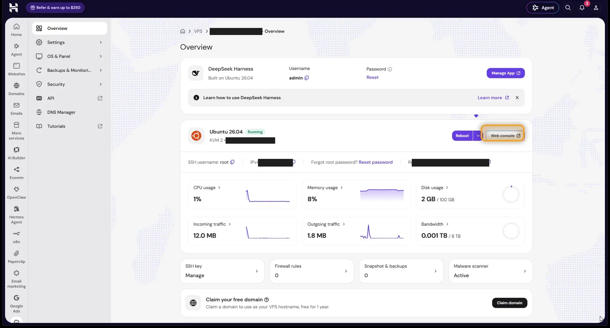Image resolution: width=610 pixels, height=328 pixels.
Task: Open DNS Manager menu item
Action: (x=69, y=112)
